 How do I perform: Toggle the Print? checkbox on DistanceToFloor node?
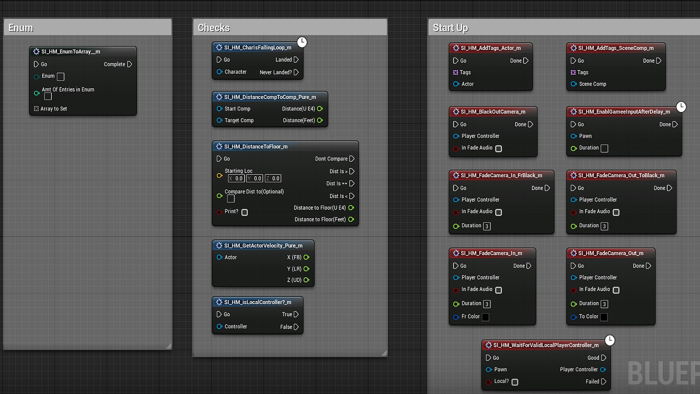pos(245,212)
